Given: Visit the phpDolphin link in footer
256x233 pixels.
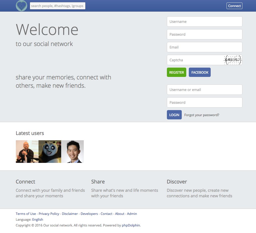Looking at the screenshot, I should [131, 225].
